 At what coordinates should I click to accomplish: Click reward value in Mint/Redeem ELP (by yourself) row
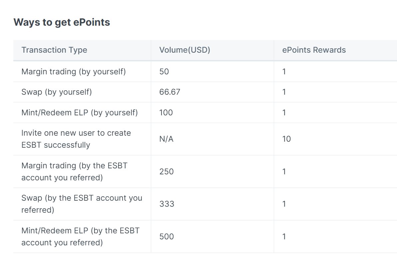pos(284,112)
